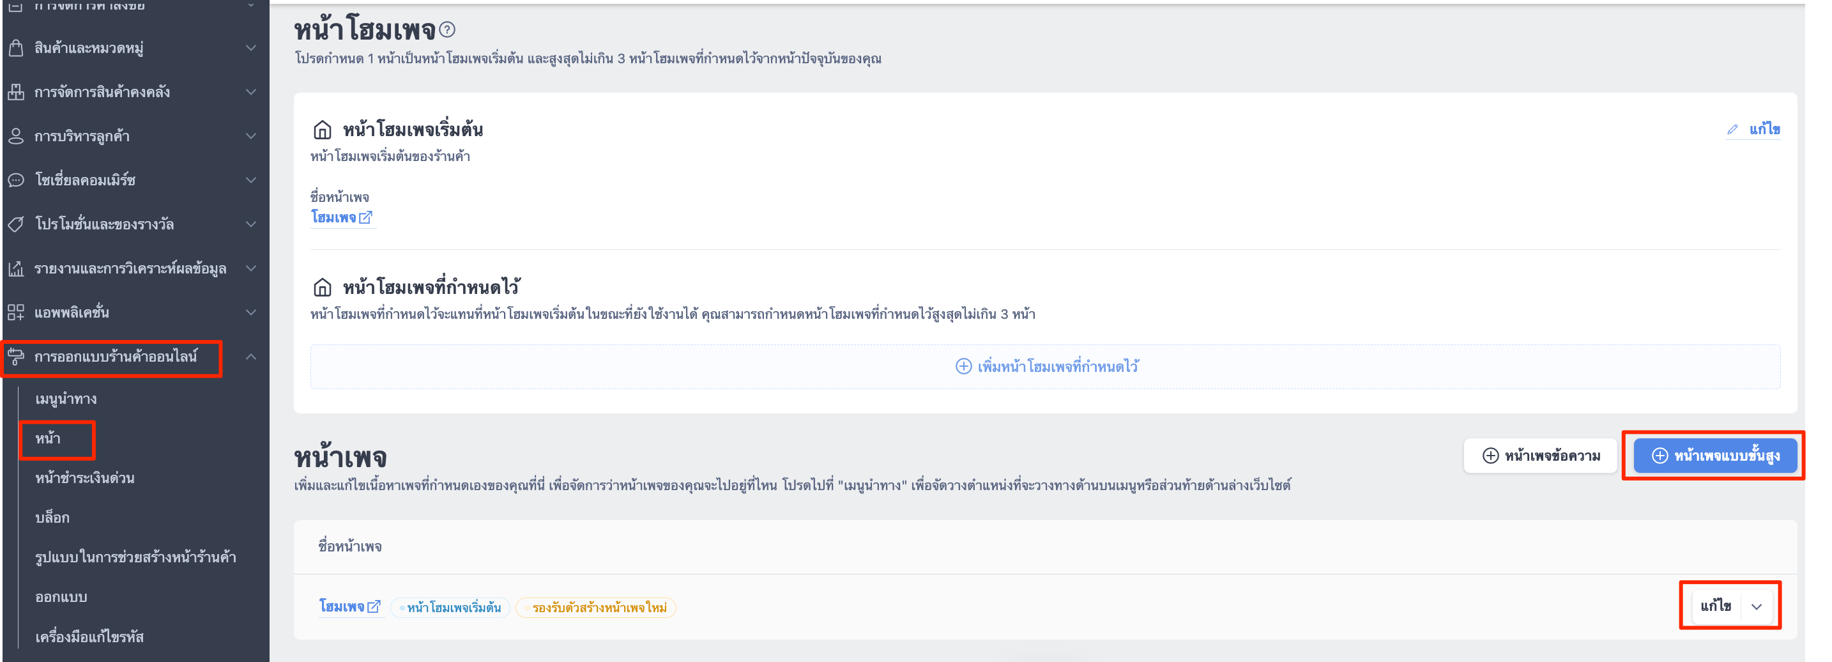Expand the รายงานและการวิเคราะห์ผลข้อมูล chevron
The height and width of the screenshot is (662, 1832).
point(251,268)
